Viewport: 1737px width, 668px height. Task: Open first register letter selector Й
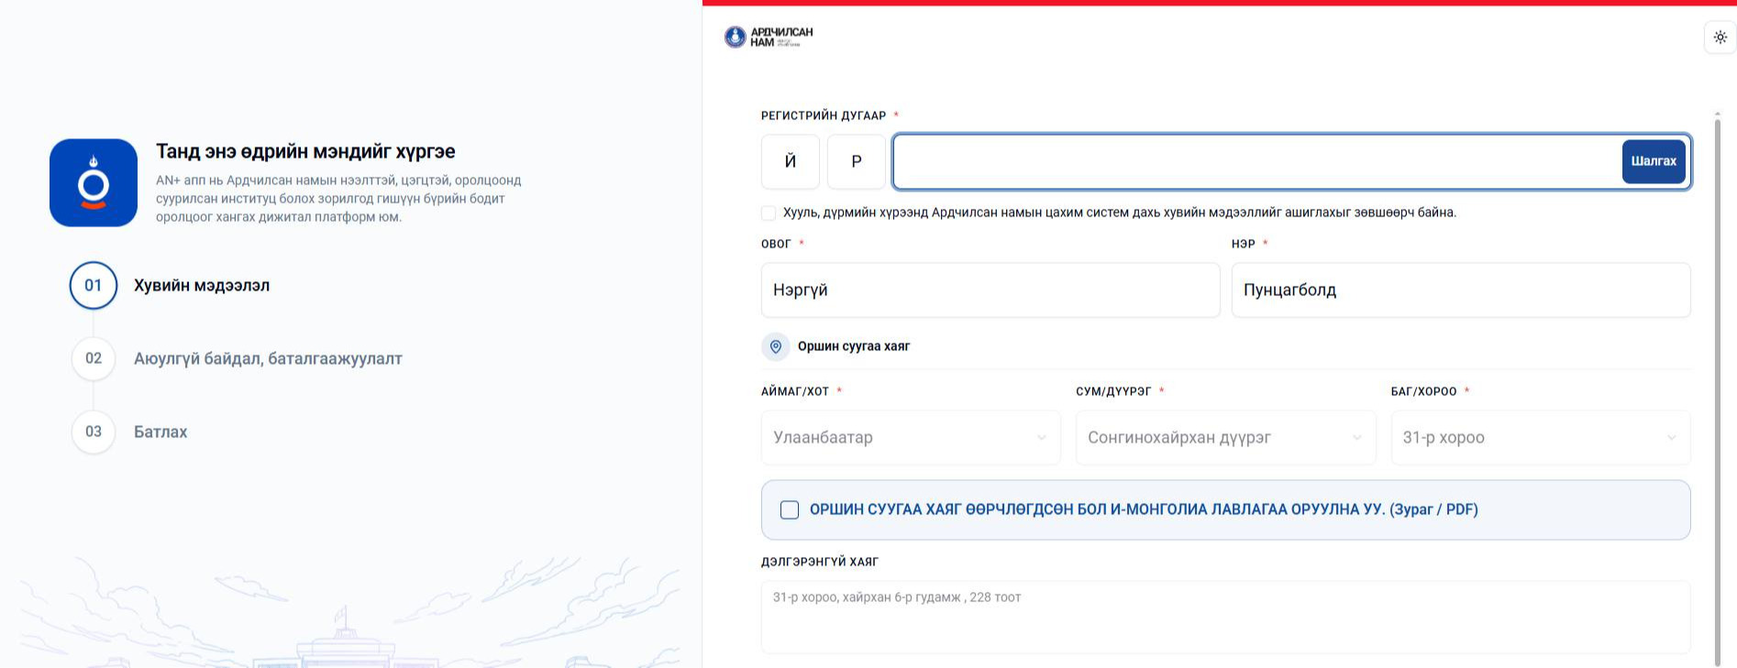click(791, 161)
